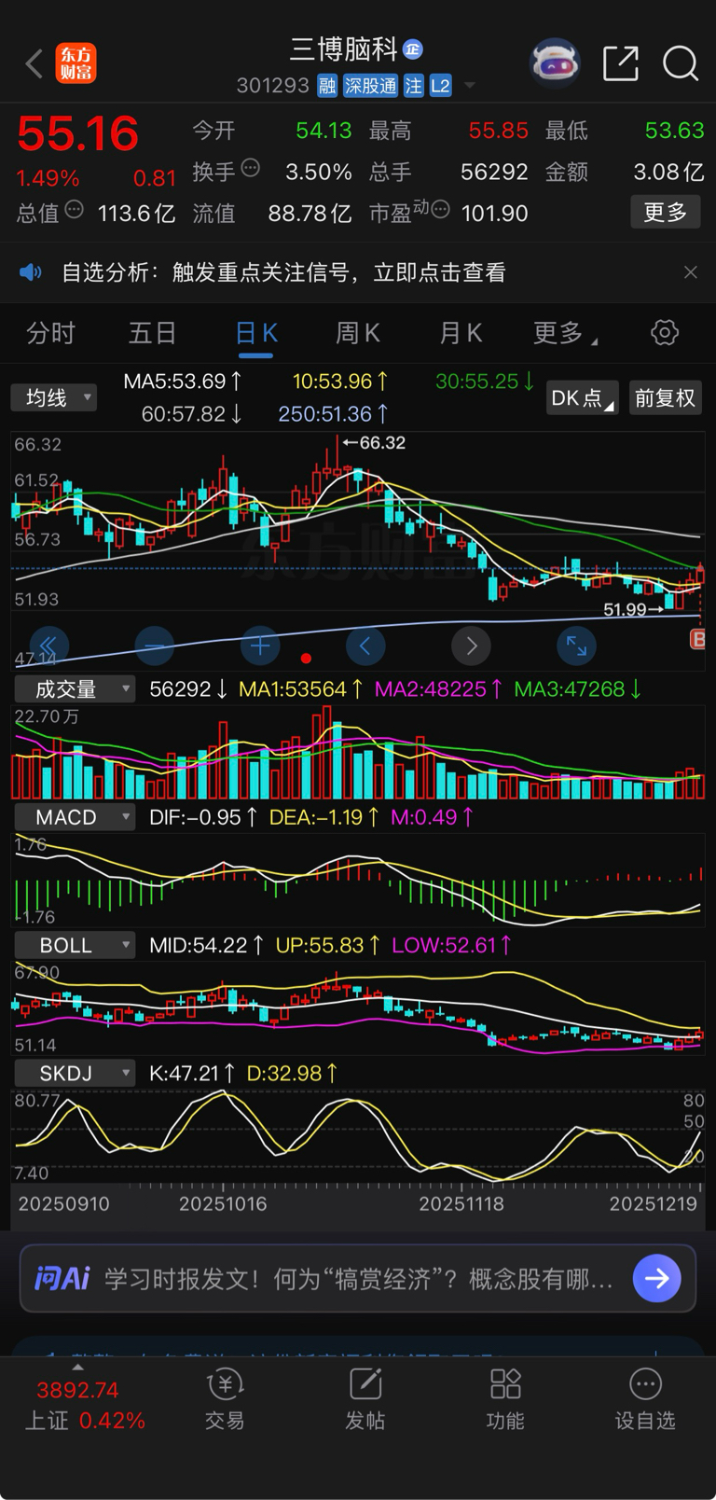Tap the red B marker on the chart
Image resolution: width=716 pixels, height=1500 pixels.
click(x=696, y=639)
